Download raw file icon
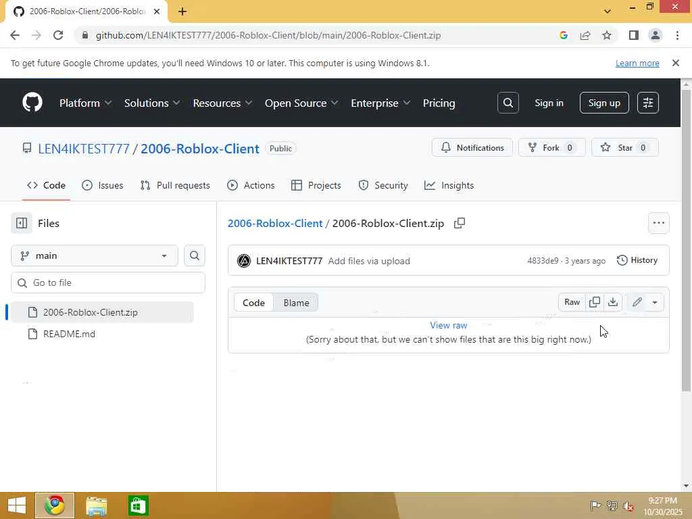 tap(612, 302)
